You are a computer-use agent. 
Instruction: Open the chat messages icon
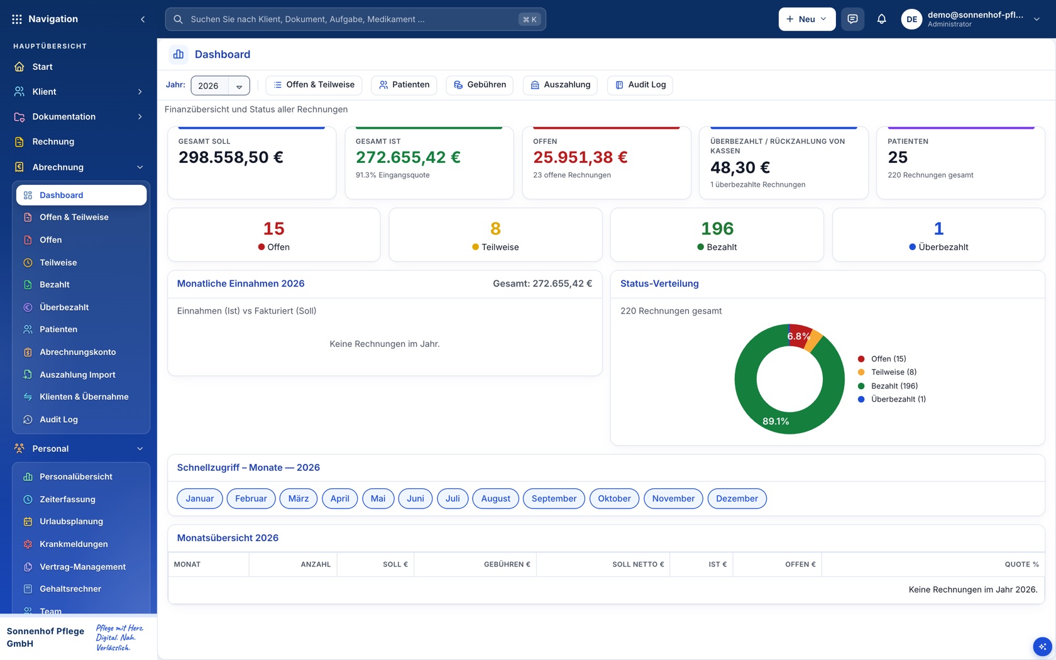[x=852, y=19]
